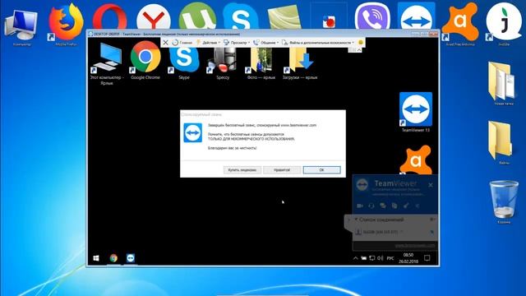
Task: Open 'Этот компьютер' shortcut on remote desktop
Action: [107, 64]
